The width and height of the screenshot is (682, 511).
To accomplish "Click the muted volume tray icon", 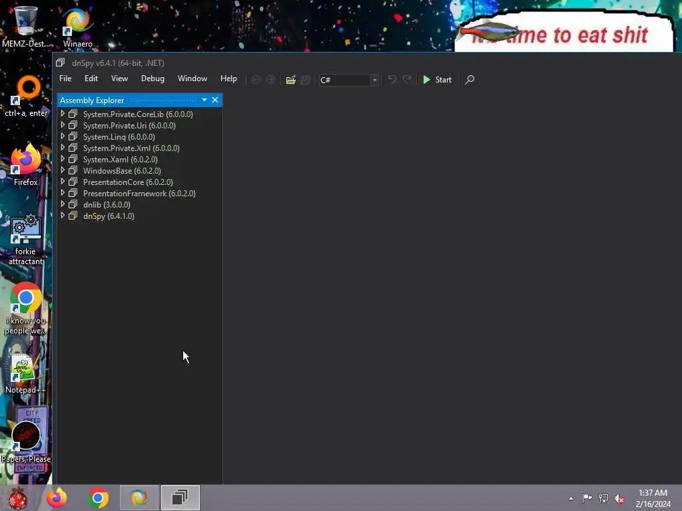I will coord(619,498).
